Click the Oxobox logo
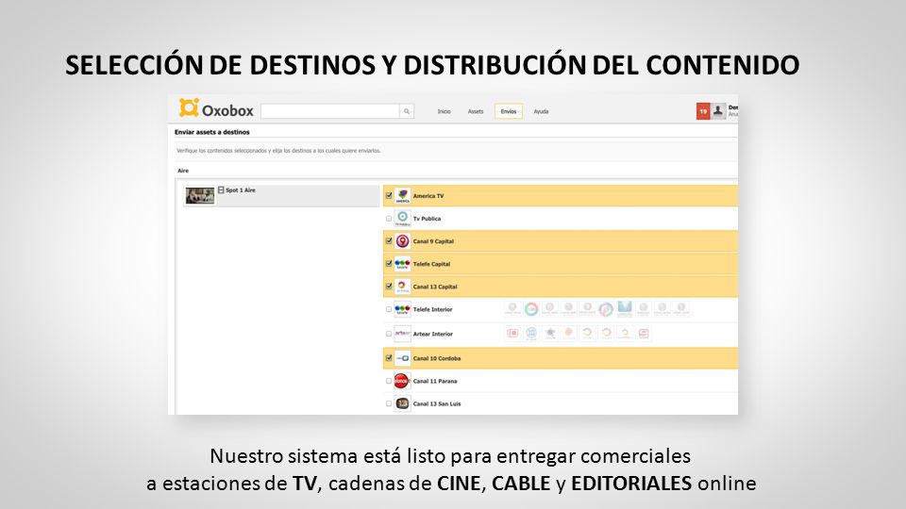The image size is (906, 509). pyautogui.click(x=216, y=109)
